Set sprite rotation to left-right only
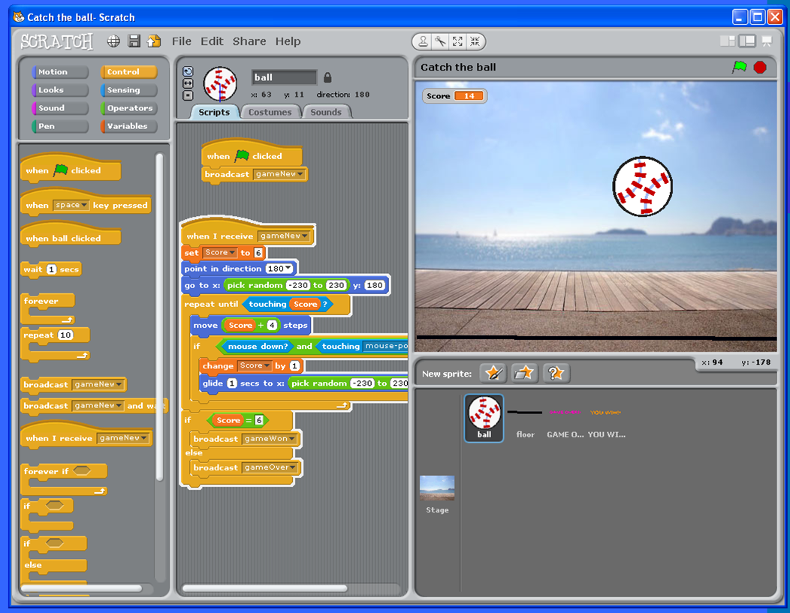This screenshot has height=613, width=790. pyautogui.click(x=187, y=83)
